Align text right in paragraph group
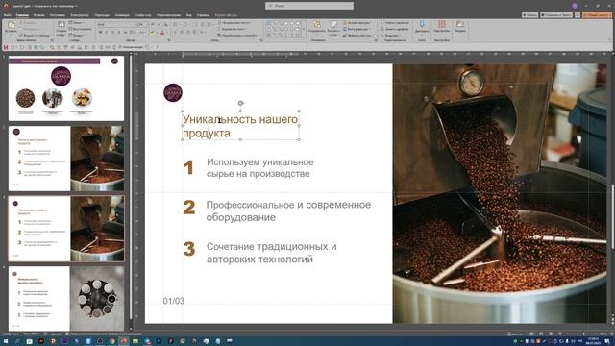 click(188, 32)
